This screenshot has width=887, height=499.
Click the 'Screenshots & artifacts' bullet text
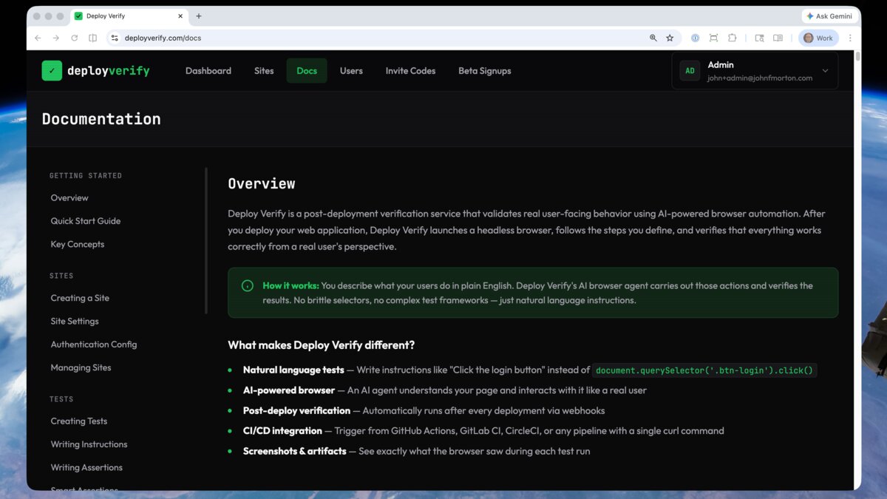pos(295,451)
